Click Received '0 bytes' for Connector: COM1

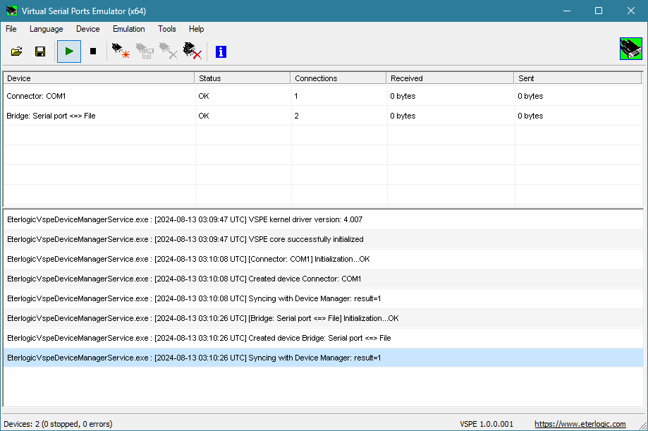[x=403, y=96]
